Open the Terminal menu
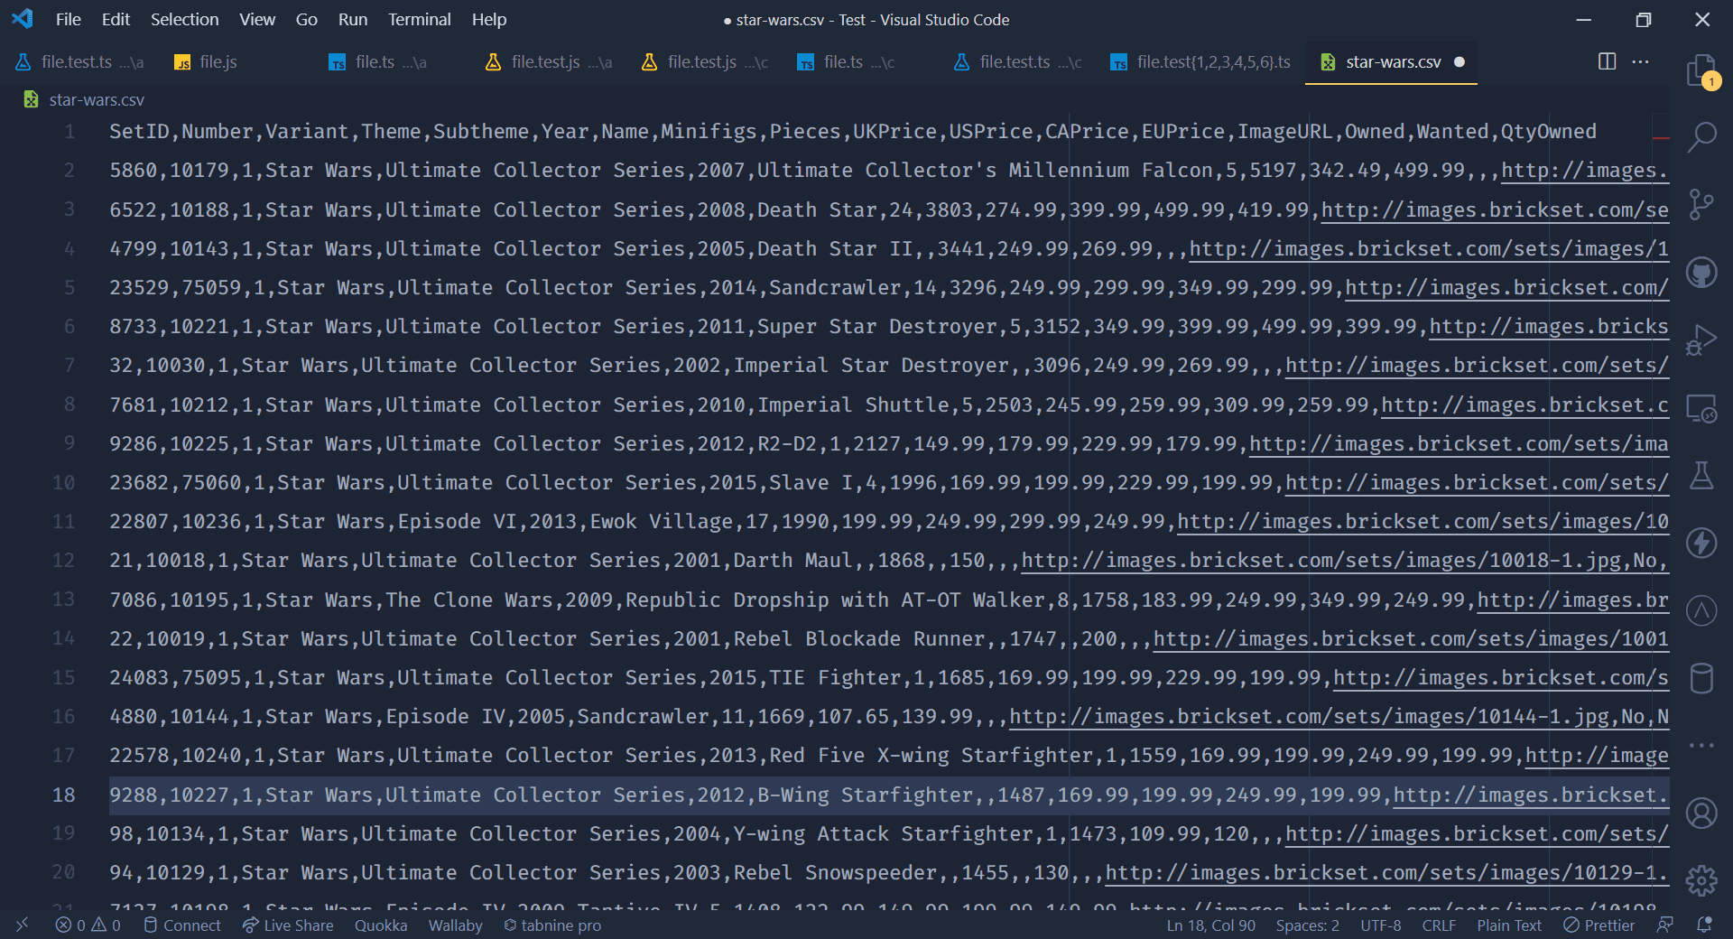This screenshot has height=939, width=1733. [x=419, y=19]
